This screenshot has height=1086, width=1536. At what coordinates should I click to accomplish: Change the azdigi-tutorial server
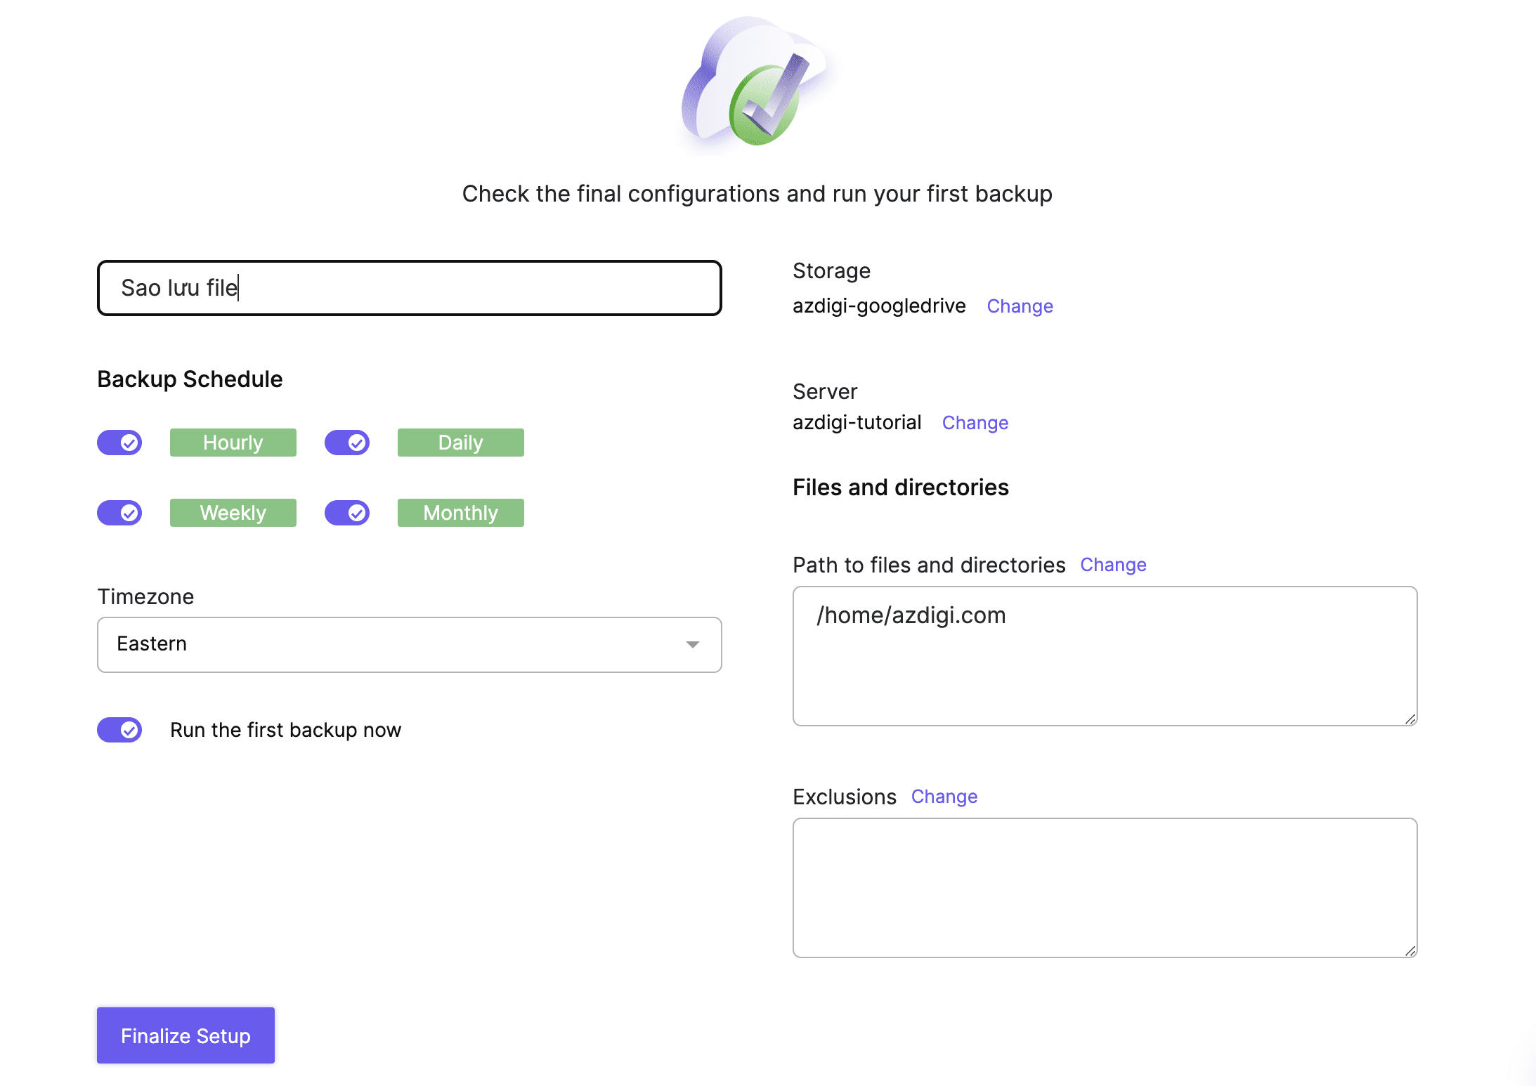pyautogui.click(x=975, y=423)
